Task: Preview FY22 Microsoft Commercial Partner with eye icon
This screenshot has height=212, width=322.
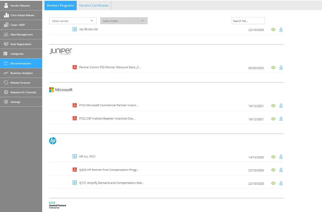Action: [273, 106]
